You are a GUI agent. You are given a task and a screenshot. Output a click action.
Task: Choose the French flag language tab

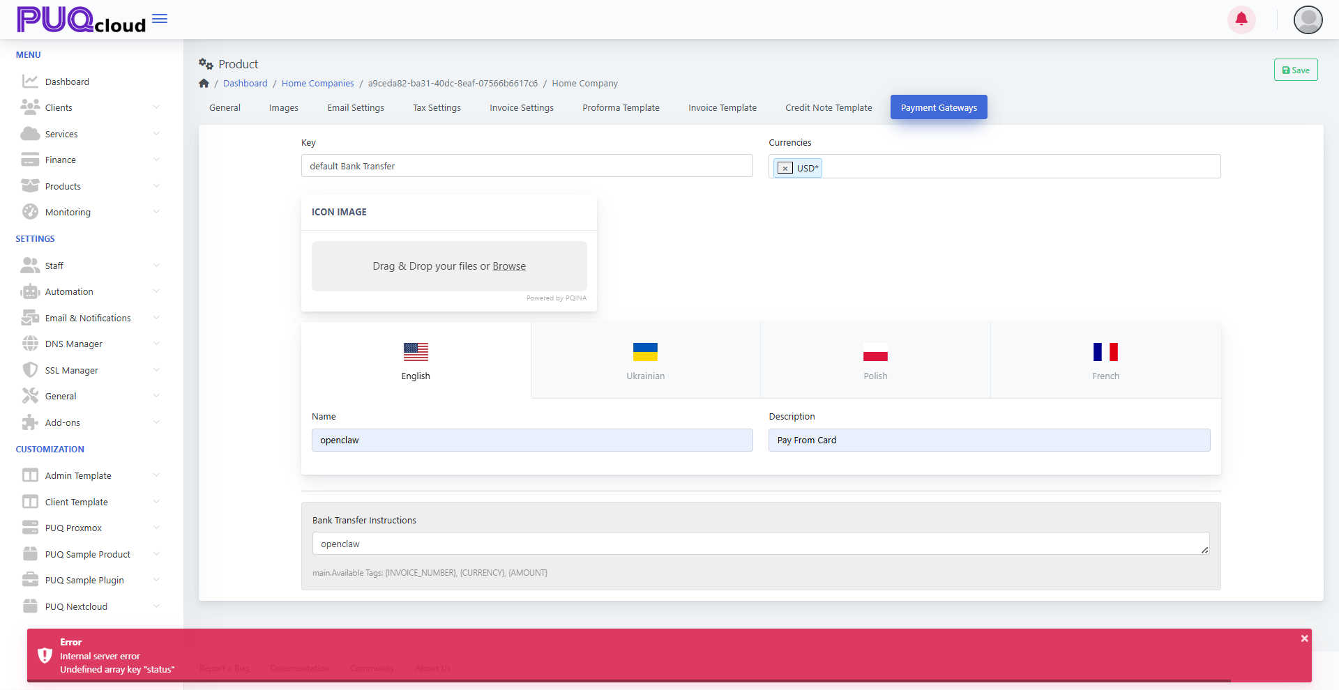tap(1105, 360)
